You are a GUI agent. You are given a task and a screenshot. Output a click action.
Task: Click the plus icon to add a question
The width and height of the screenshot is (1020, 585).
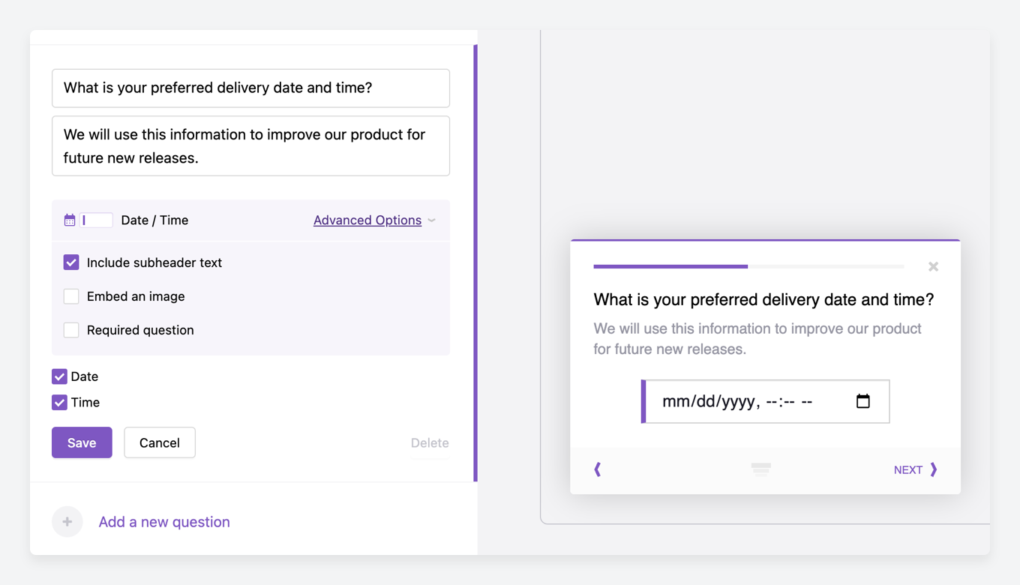pos(67,522)
